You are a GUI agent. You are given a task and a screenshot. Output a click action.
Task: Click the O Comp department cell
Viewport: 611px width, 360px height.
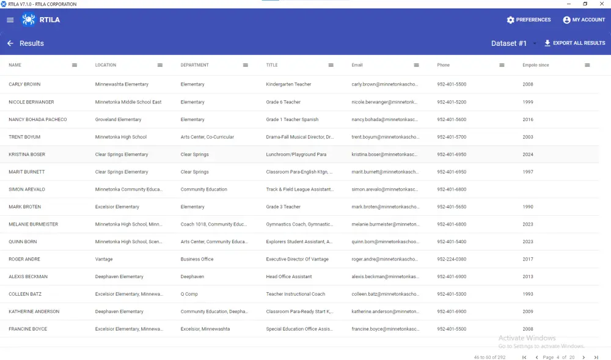[x=189, y=294]
